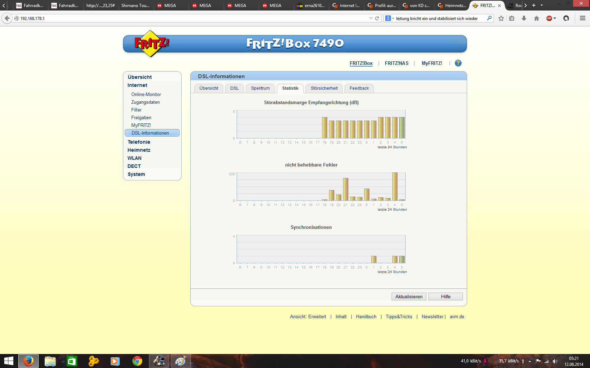The image size is (590, 368).
Task: Open Windows Start button
Action: tap(9, 361)
